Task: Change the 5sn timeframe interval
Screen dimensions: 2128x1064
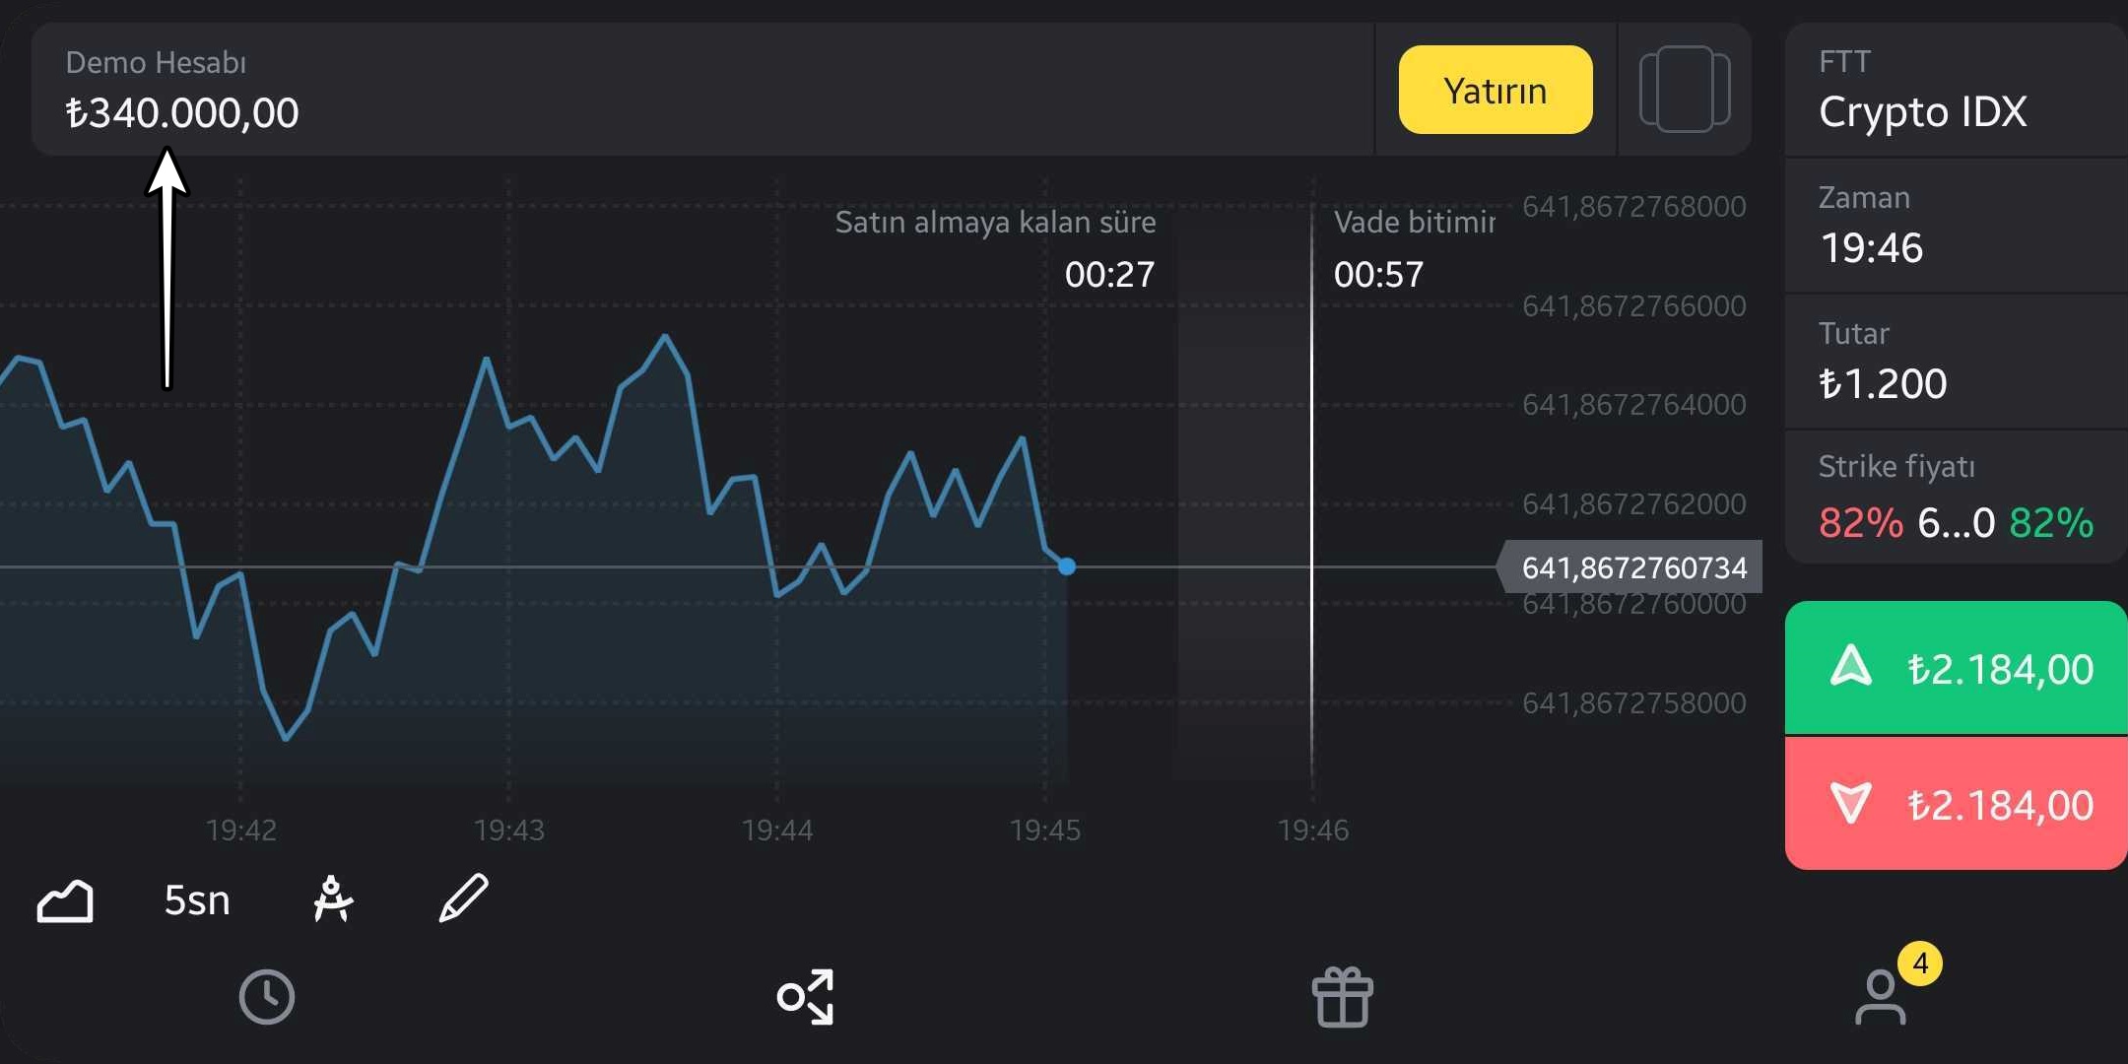Action: (x=197, y=900)
